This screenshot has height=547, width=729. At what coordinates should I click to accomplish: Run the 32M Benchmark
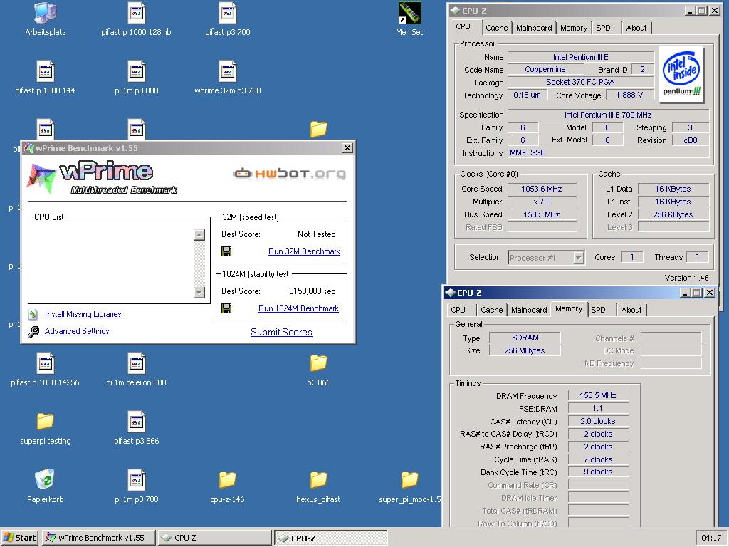click(x=304, y=251)
